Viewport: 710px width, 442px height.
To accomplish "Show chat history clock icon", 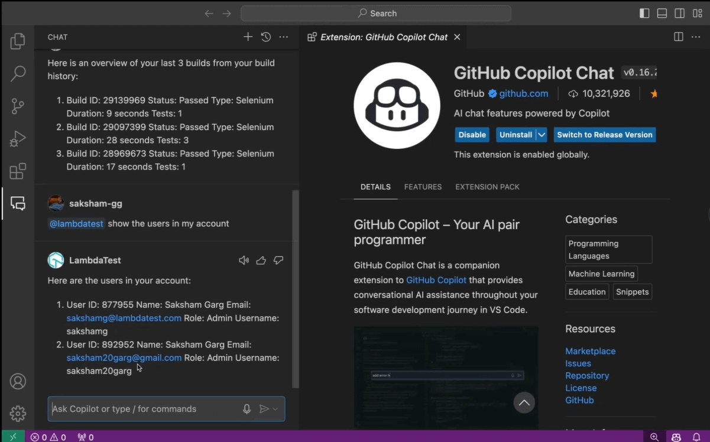I will (x=266, y=37).
